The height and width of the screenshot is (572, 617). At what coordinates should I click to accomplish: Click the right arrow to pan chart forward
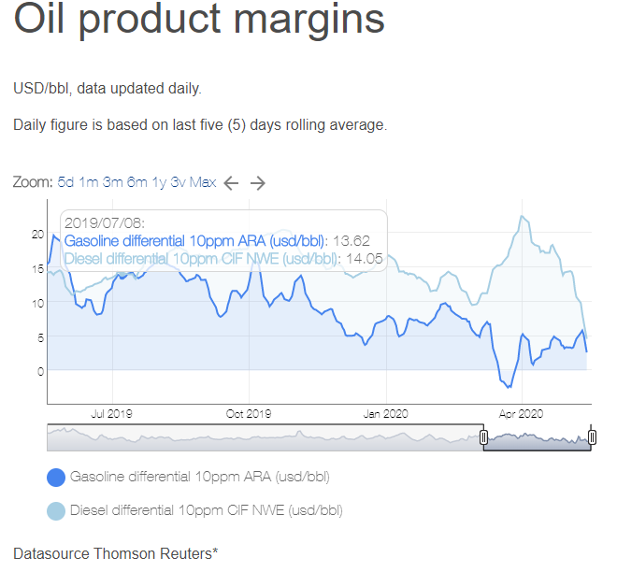coord(258,183)
